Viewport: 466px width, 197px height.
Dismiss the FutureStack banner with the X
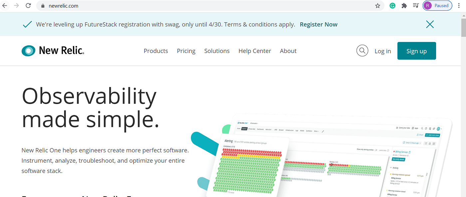coord(430,24)
